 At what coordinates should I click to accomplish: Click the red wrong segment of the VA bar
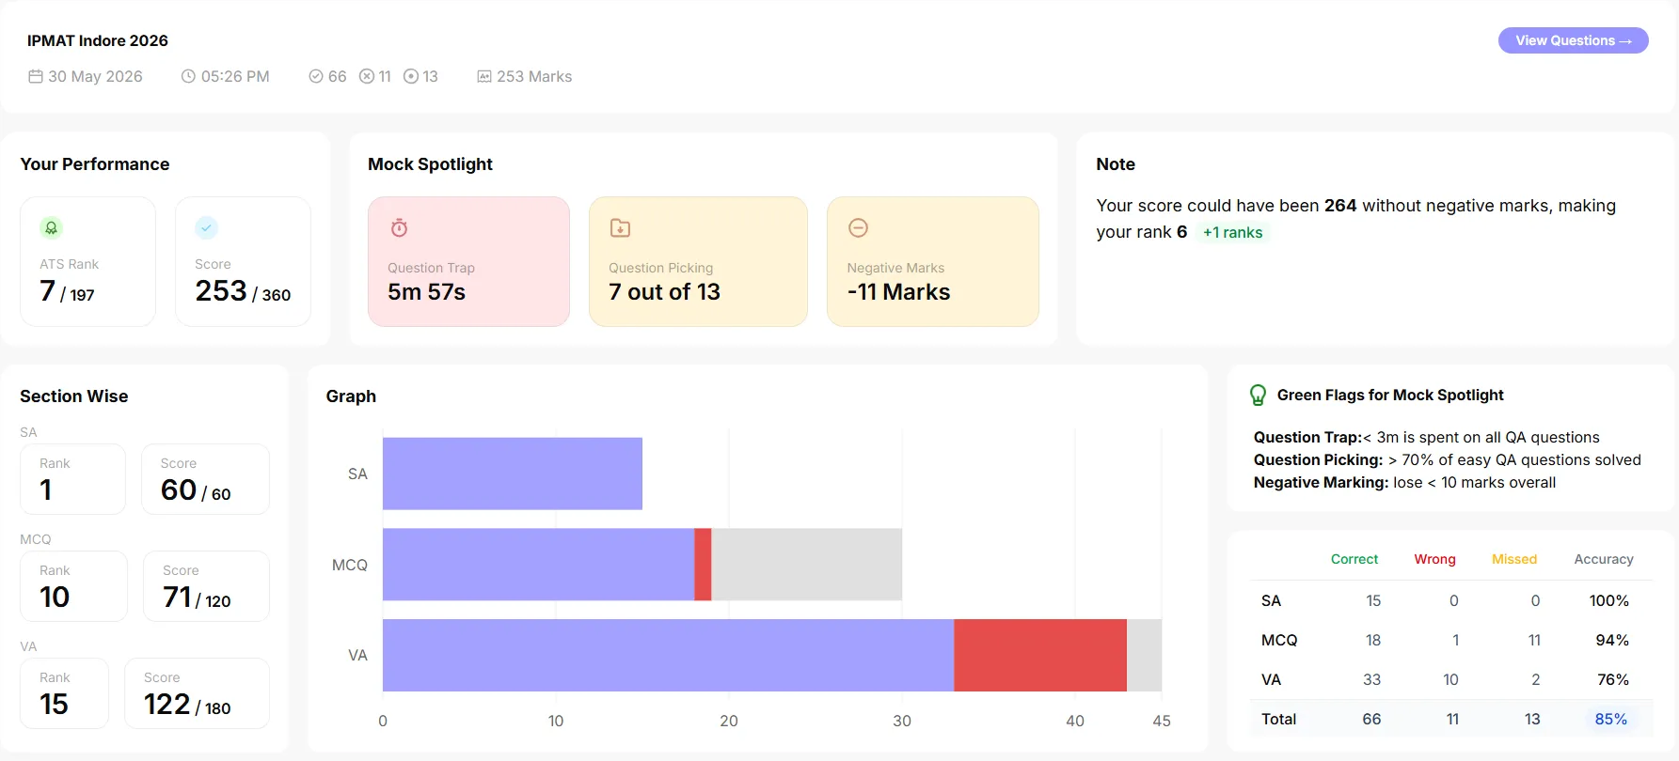1040,655
